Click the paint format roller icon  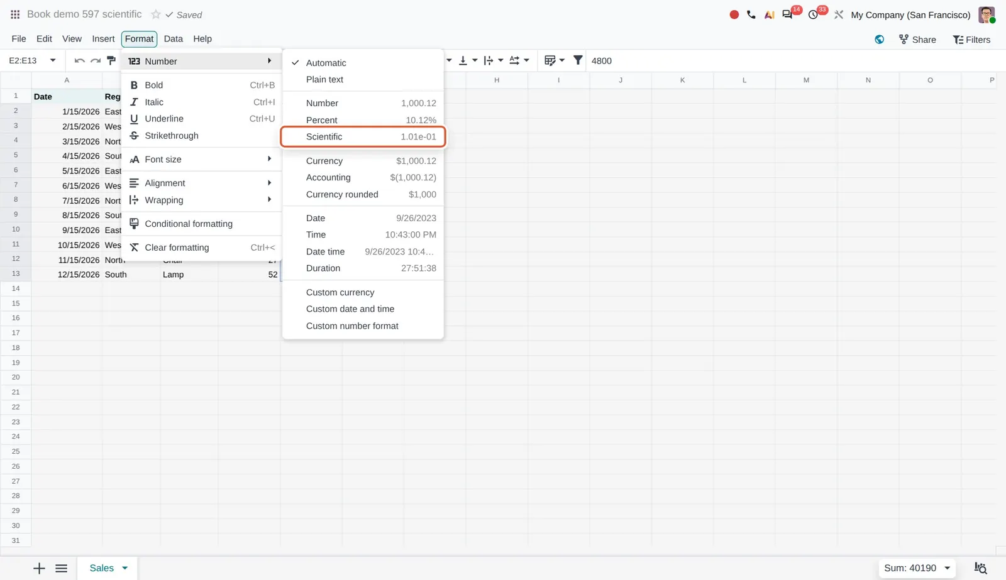(111, 61)
